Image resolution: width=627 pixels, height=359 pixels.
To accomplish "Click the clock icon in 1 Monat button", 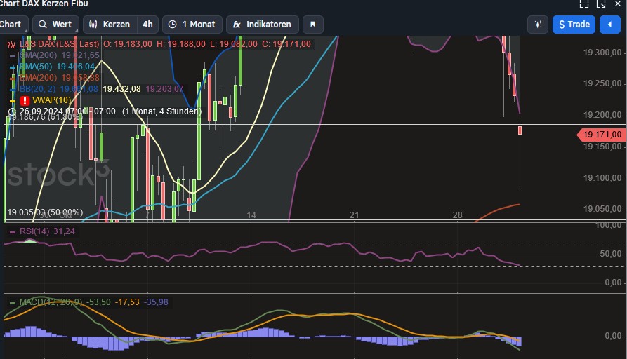I will click(x=172, y=25).
